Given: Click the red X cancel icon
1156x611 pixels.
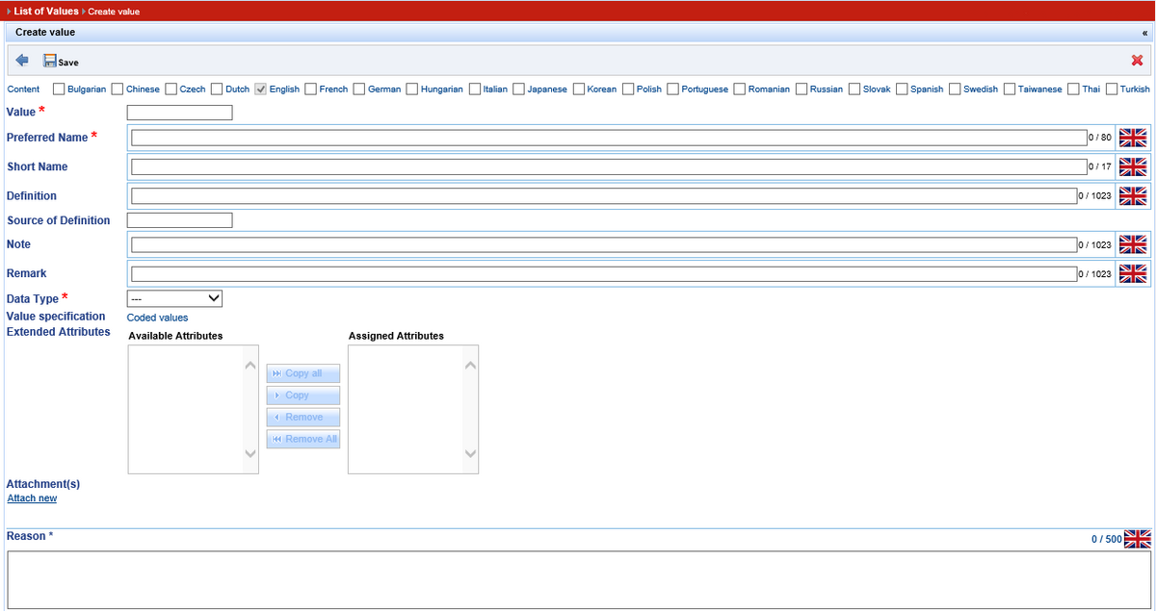Looking at the screenshot, I should 1137,61.
